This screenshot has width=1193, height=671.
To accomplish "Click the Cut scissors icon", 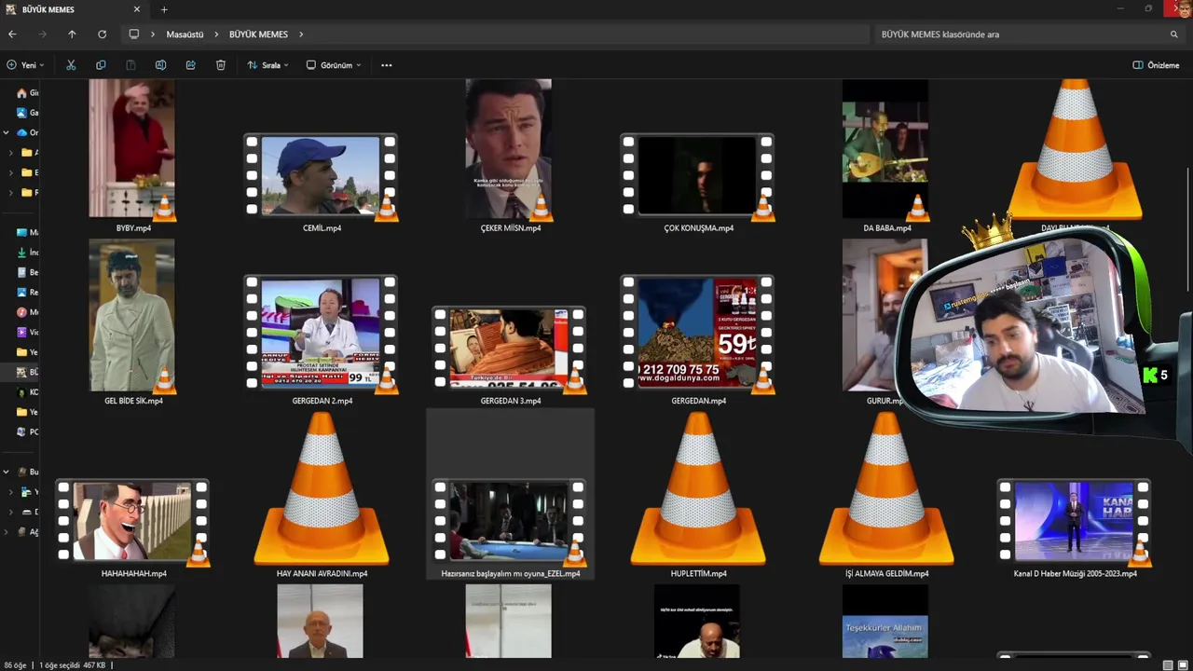I will (71, 65).
